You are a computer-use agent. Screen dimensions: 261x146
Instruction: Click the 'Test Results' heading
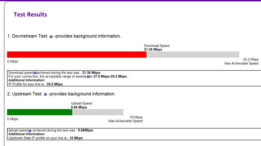coord(30,15)
